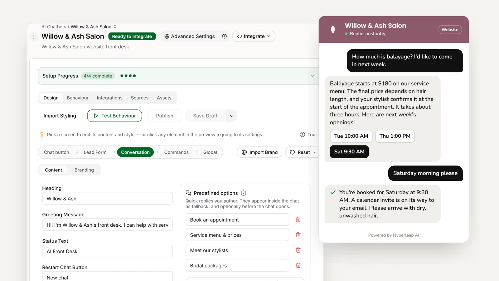Click Import Brand globe button

(x=259, y=152)
